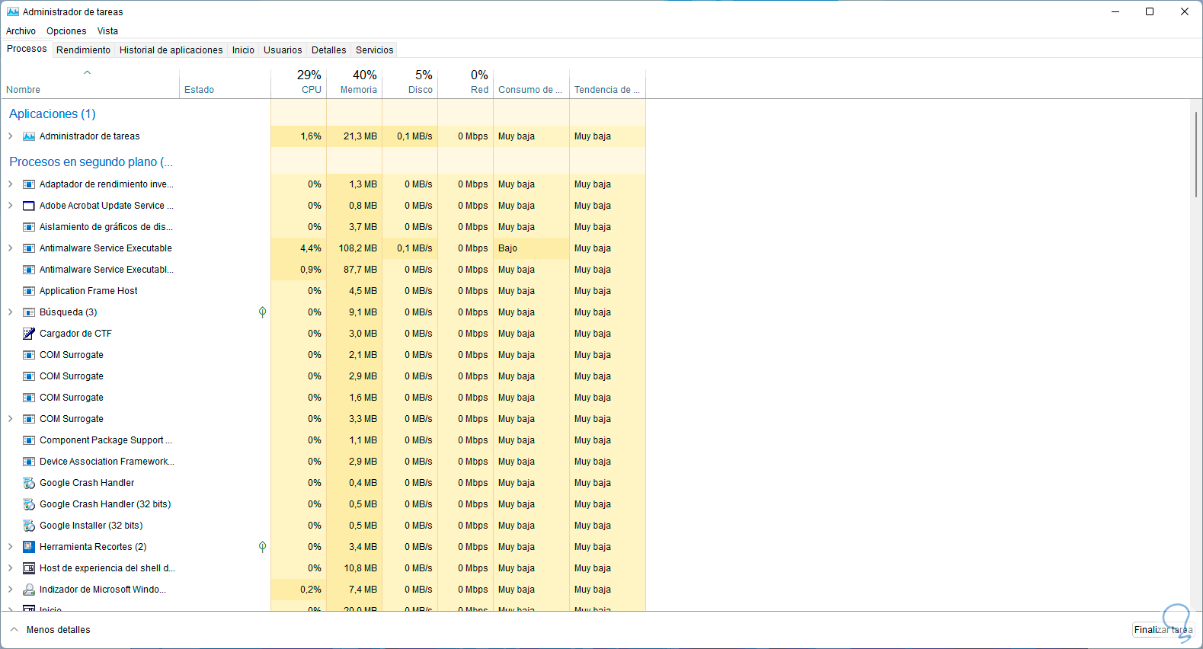Expand the Antimalware Service Executable group
Viewport: 1203px width, 649px height.
click(x=11, y=248)
